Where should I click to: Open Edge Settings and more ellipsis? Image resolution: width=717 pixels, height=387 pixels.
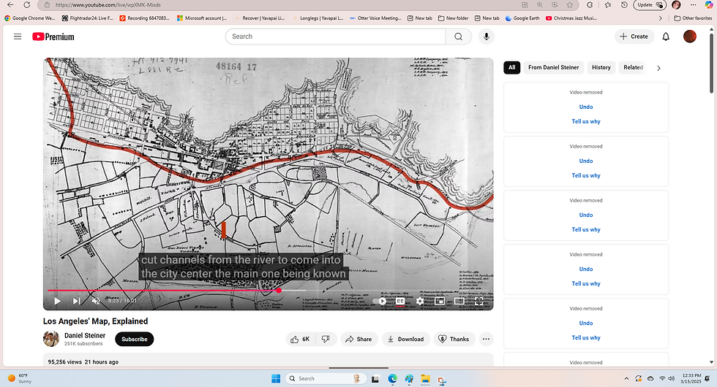click(x=694, y=5)
